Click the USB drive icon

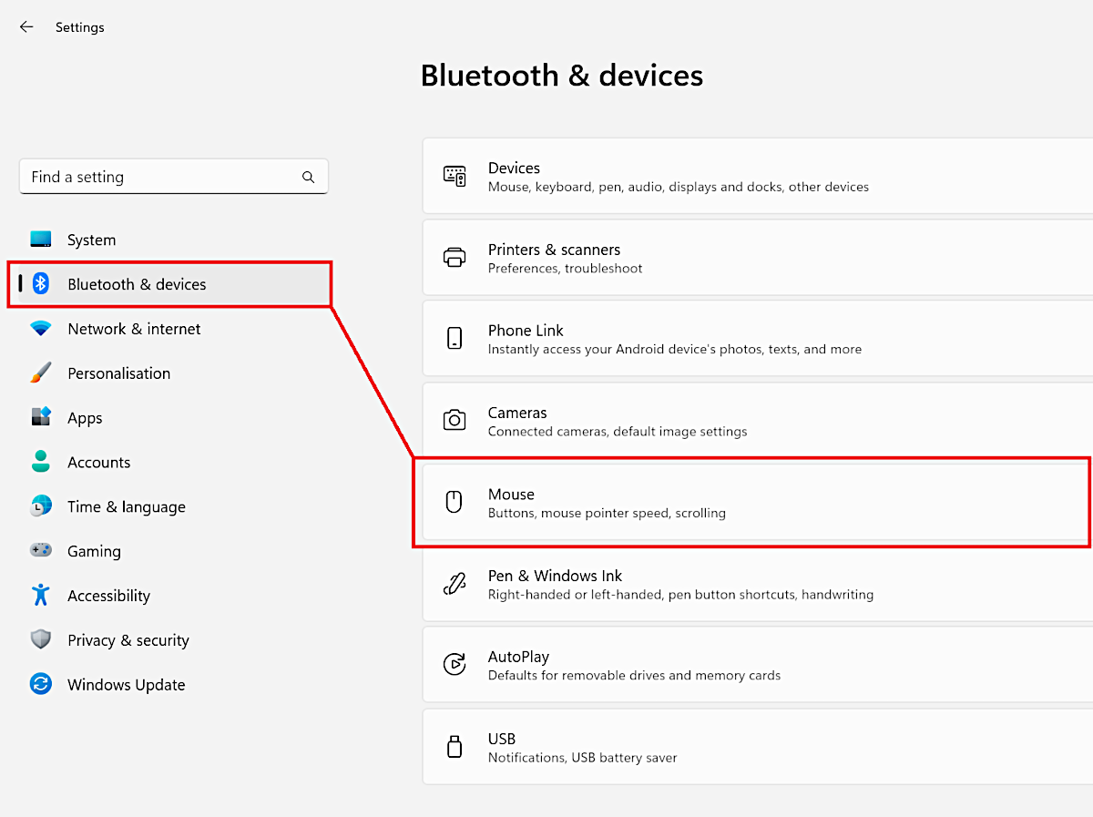[x=455, y=747]
